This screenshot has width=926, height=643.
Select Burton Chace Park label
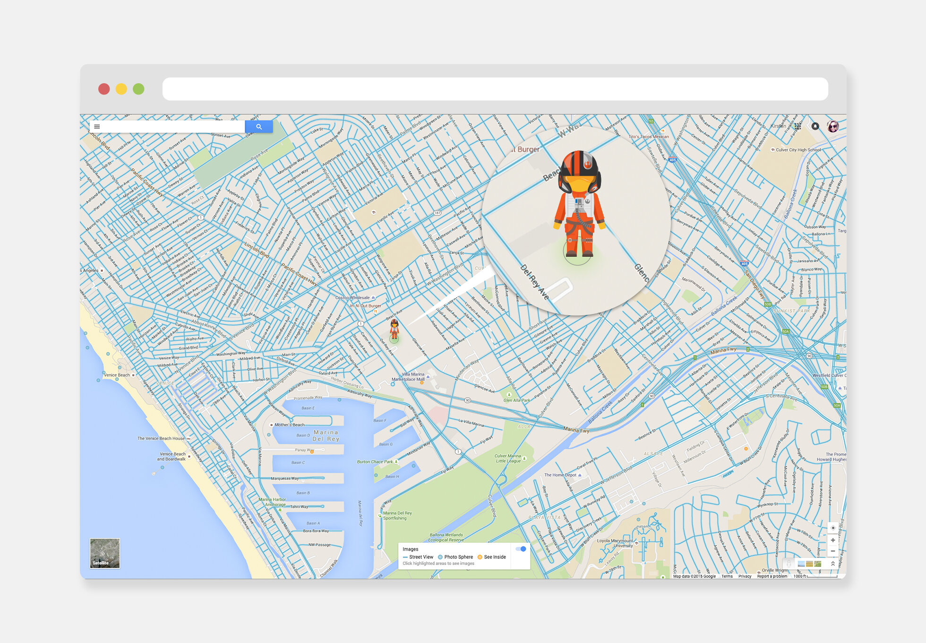375,461
